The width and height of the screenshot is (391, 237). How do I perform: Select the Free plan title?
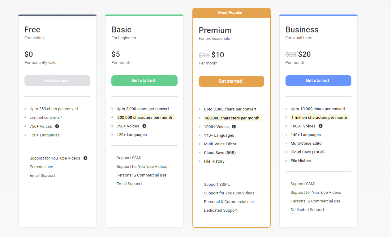[x=32, y=30]
